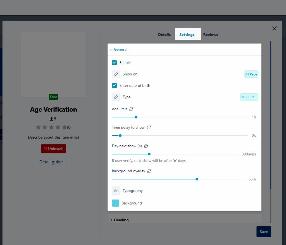Open the Typography settings icon
This screenshot has width=286, height=245.
click(116, 191)
